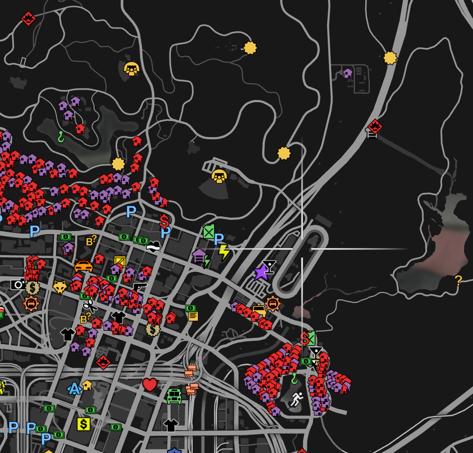Click the blue P beside the jerry can

[x=219, y=240]
